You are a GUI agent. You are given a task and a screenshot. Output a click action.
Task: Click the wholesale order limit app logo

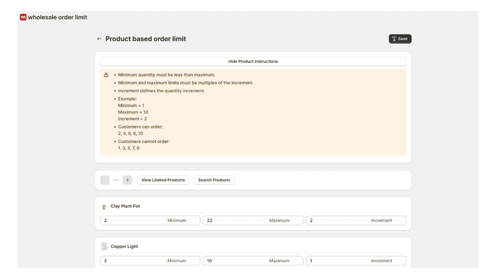[x=23, y=17]
